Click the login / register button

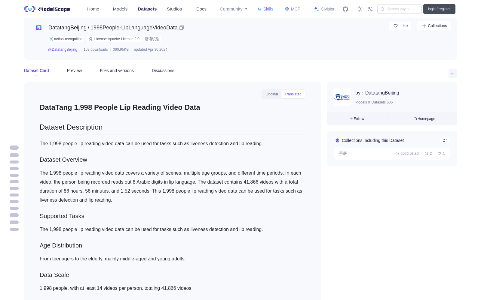click(439, 9)
